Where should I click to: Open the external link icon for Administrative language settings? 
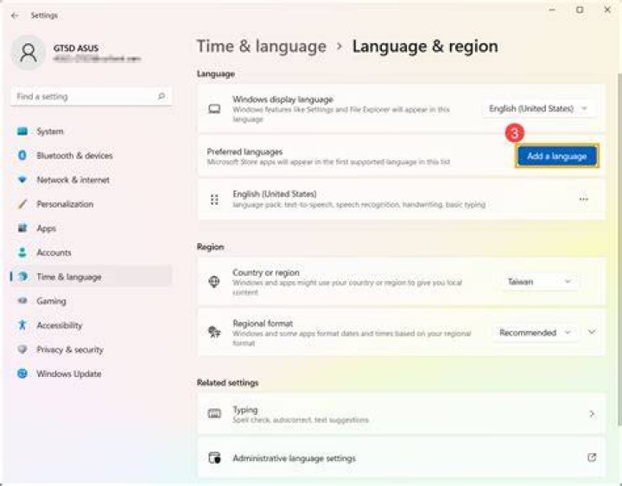tap(592, 457)
